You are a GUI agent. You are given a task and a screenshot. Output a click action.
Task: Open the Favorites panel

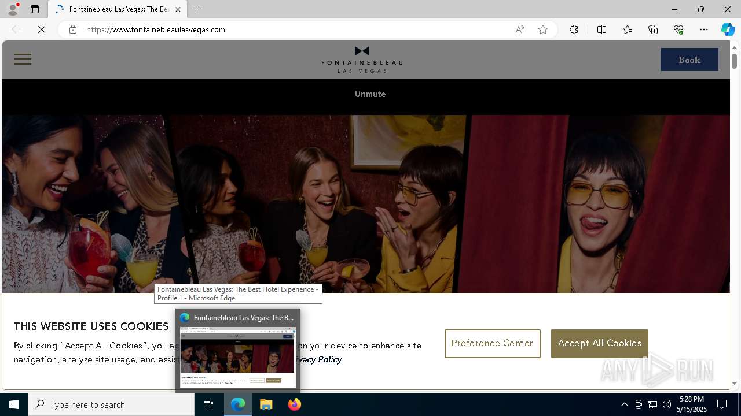(x=628, y=29)
